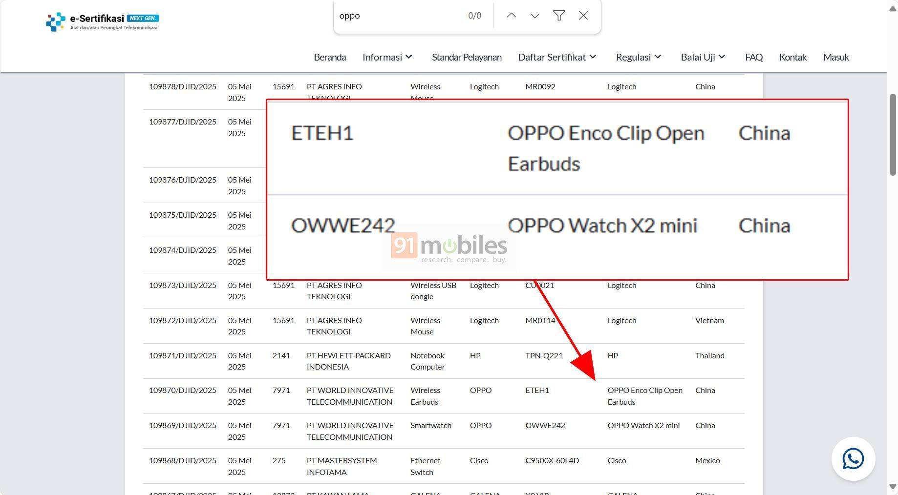This screenshot has width=898, height=495.
Task: Click certificate number 109875/DJID/2025
Action: click(183, 215)
